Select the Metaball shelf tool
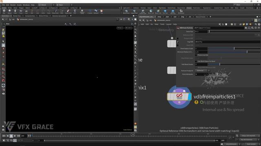Screen dimensions: 261x146 96,11
